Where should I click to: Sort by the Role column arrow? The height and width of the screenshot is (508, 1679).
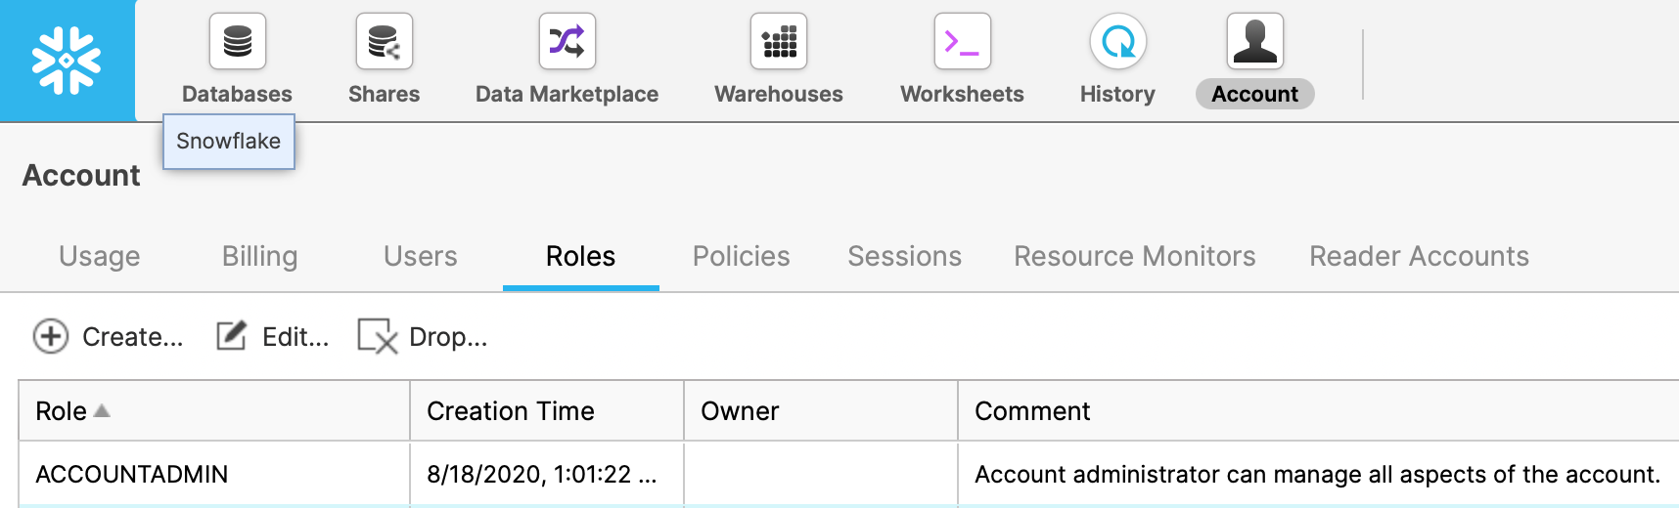[102, 410]
